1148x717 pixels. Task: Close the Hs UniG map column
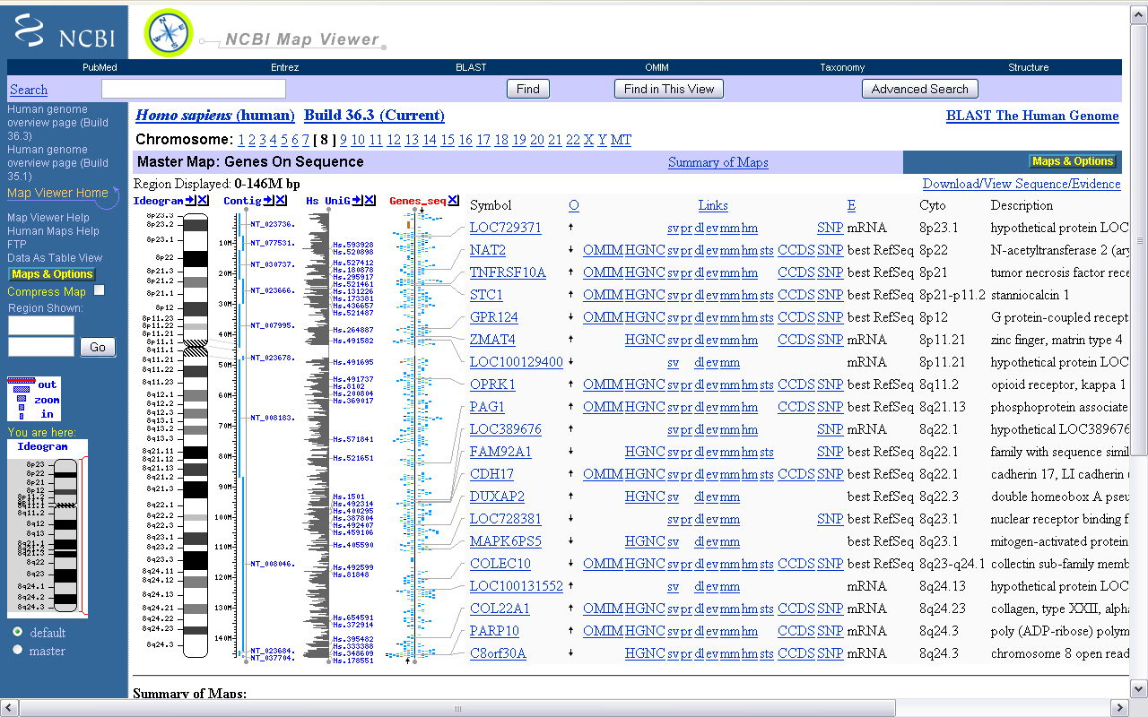370,201
